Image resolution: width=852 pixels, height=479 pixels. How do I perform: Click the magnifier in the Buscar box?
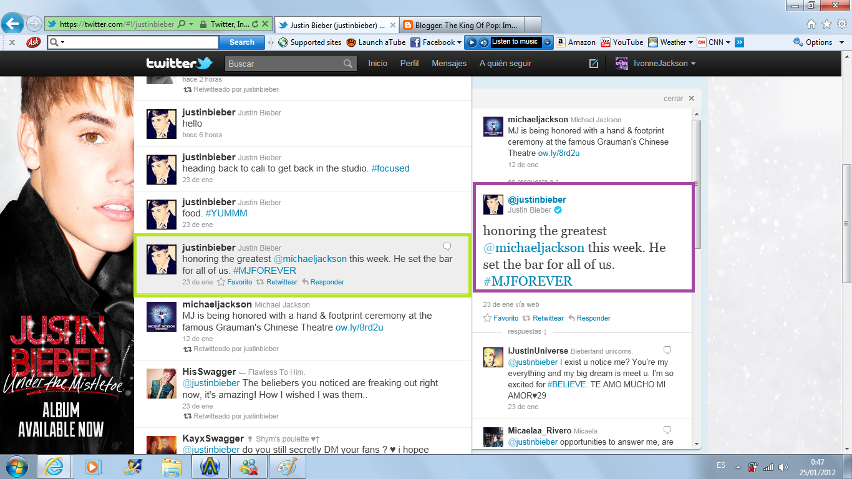coord(348,64)
